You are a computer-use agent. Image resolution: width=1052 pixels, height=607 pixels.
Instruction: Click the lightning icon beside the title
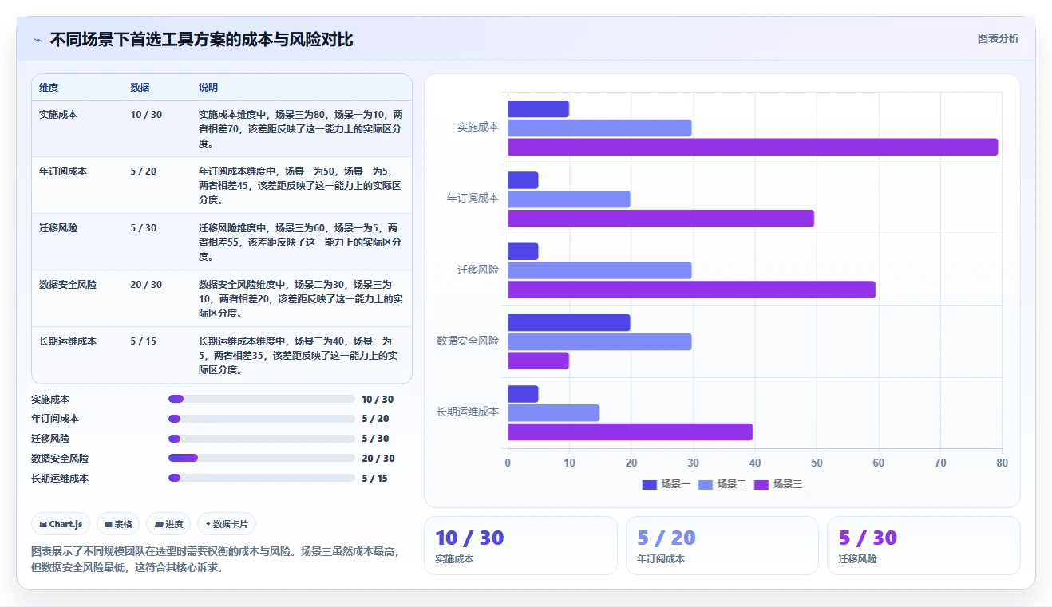coord(38,40)
